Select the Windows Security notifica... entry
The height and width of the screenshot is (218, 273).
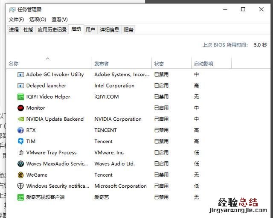(138, 186)
